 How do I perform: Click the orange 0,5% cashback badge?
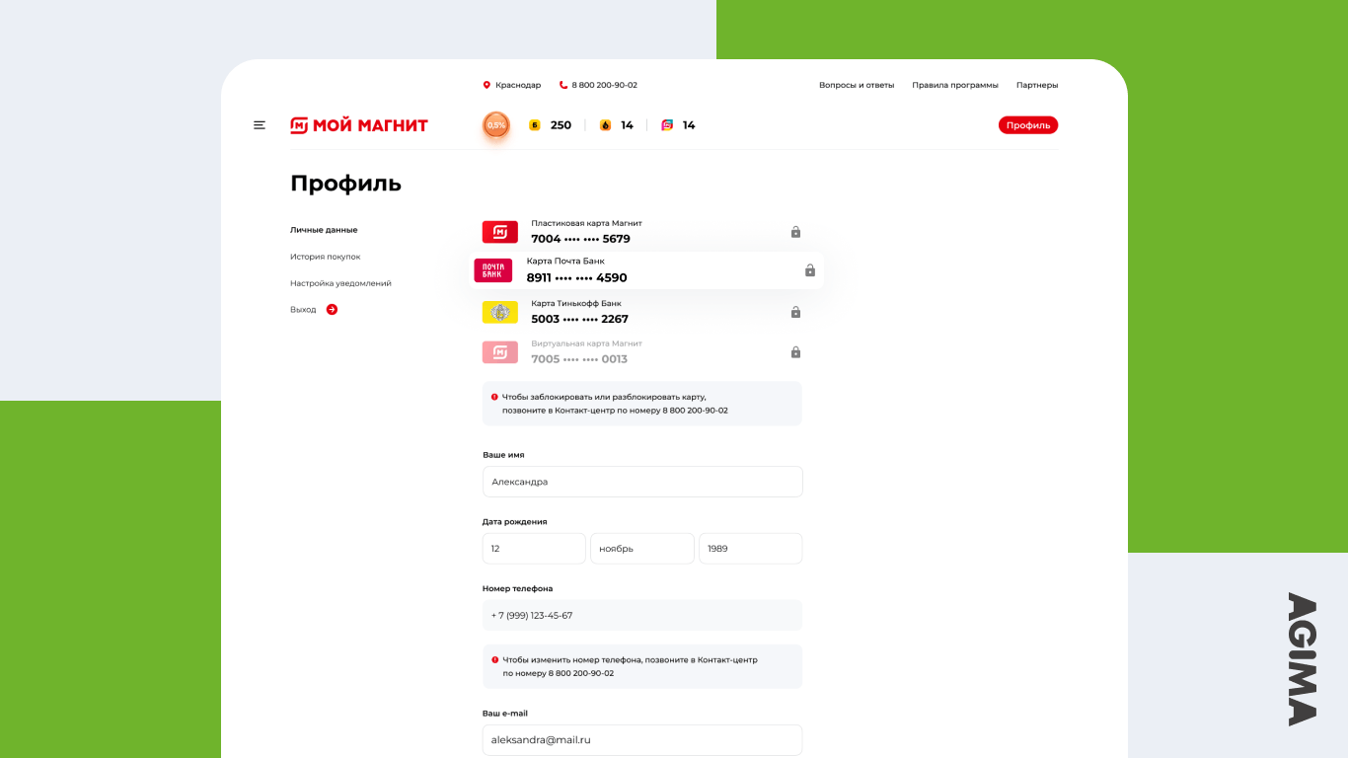click(496, 125)
